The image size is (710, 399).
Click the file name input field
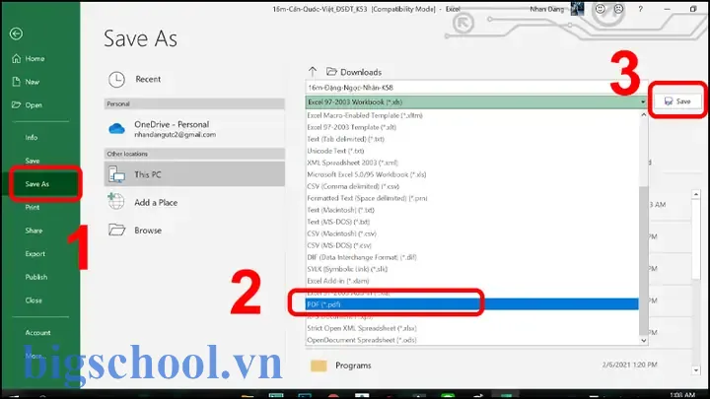[476, 88]
